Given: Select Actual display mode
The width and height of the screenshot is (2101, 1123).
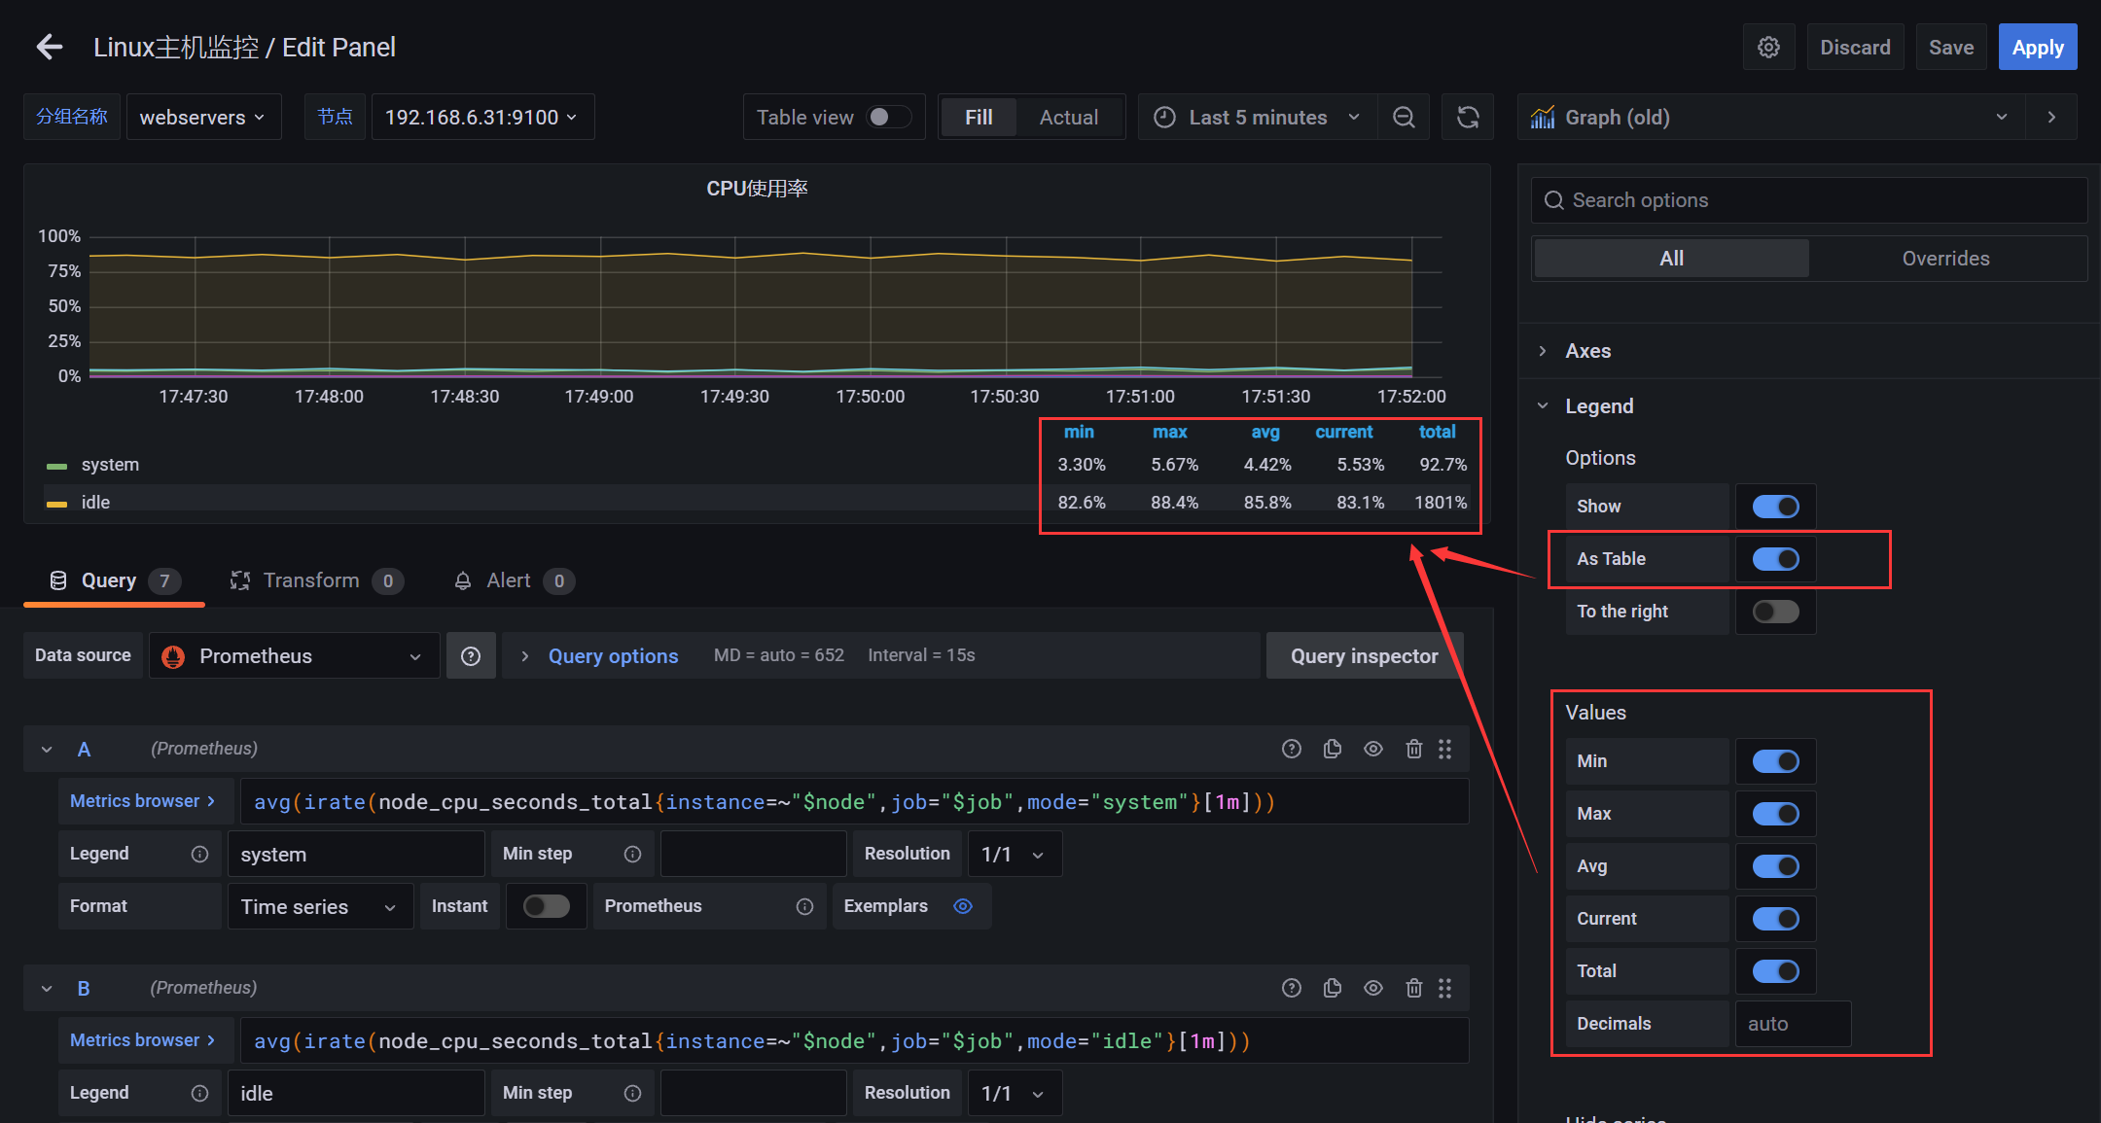Looking at the screenshot, I should (1068, 117).
